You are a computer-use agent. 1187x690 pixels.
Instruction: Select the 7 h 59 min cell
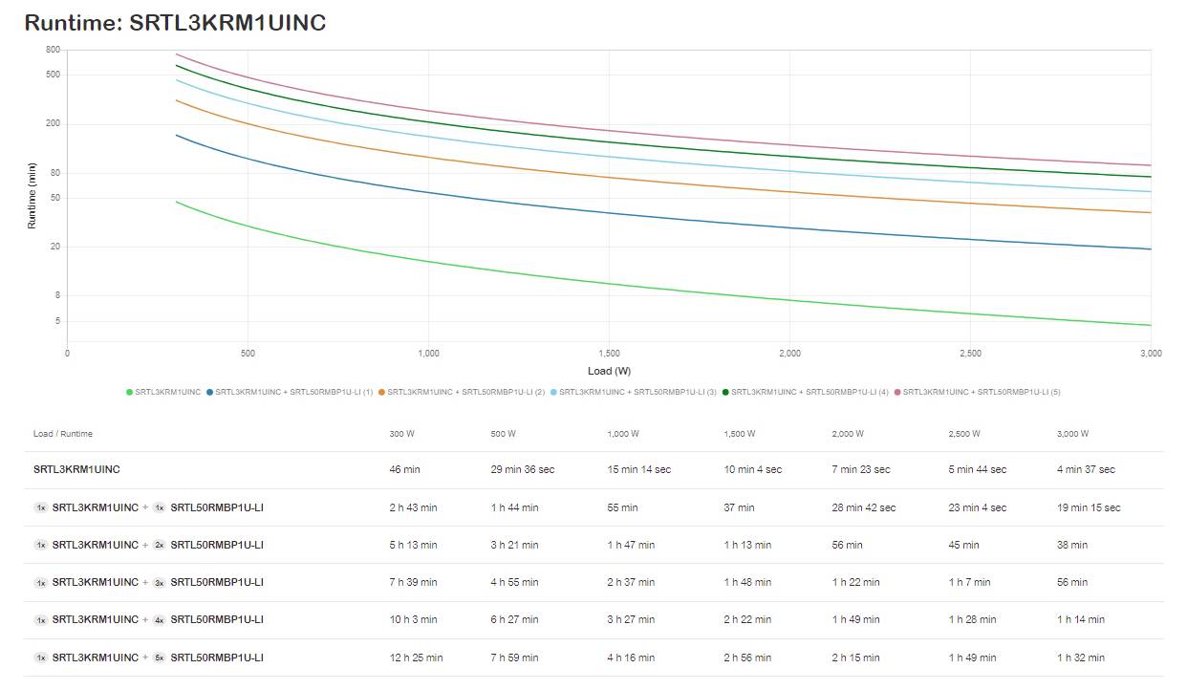[x=514, y=658]
